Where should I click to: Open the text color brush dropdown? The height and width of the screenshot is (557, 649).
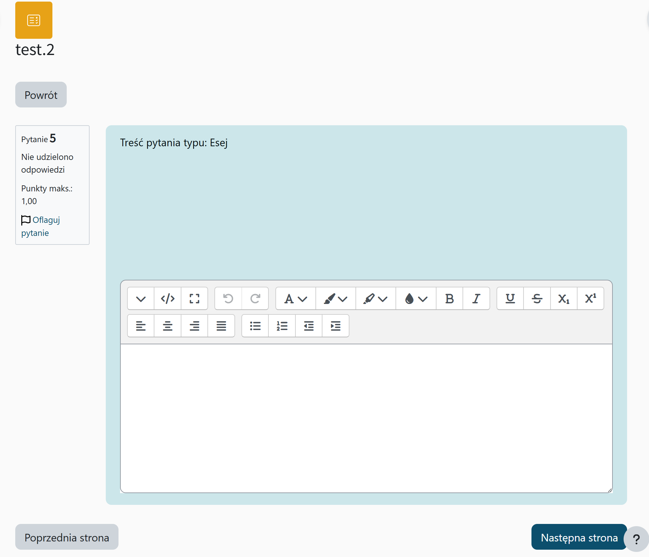point(335,299)
